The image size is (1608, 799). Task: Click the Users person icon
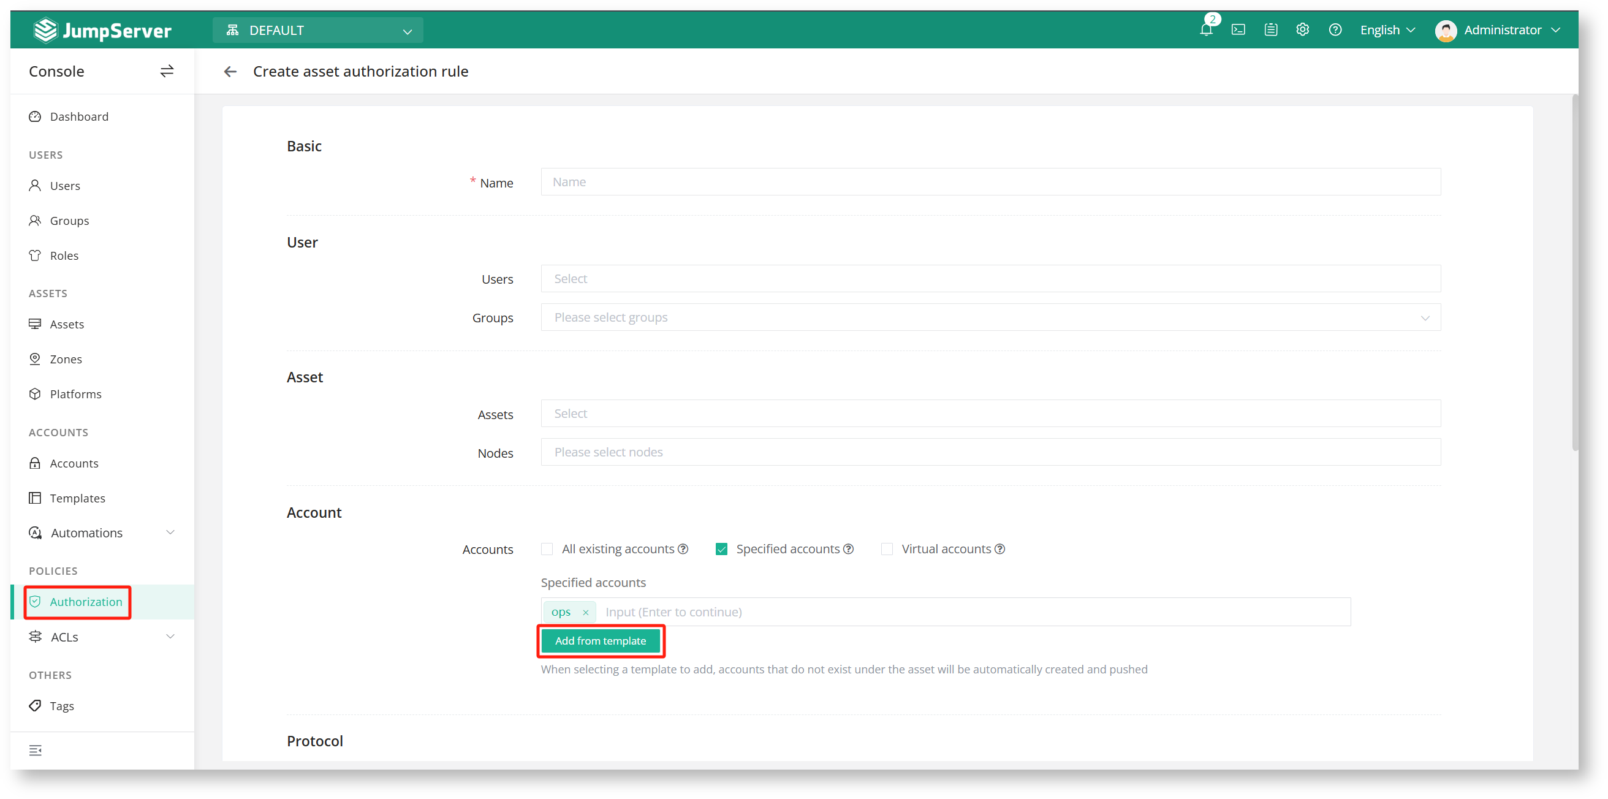[x=35, y=186]
